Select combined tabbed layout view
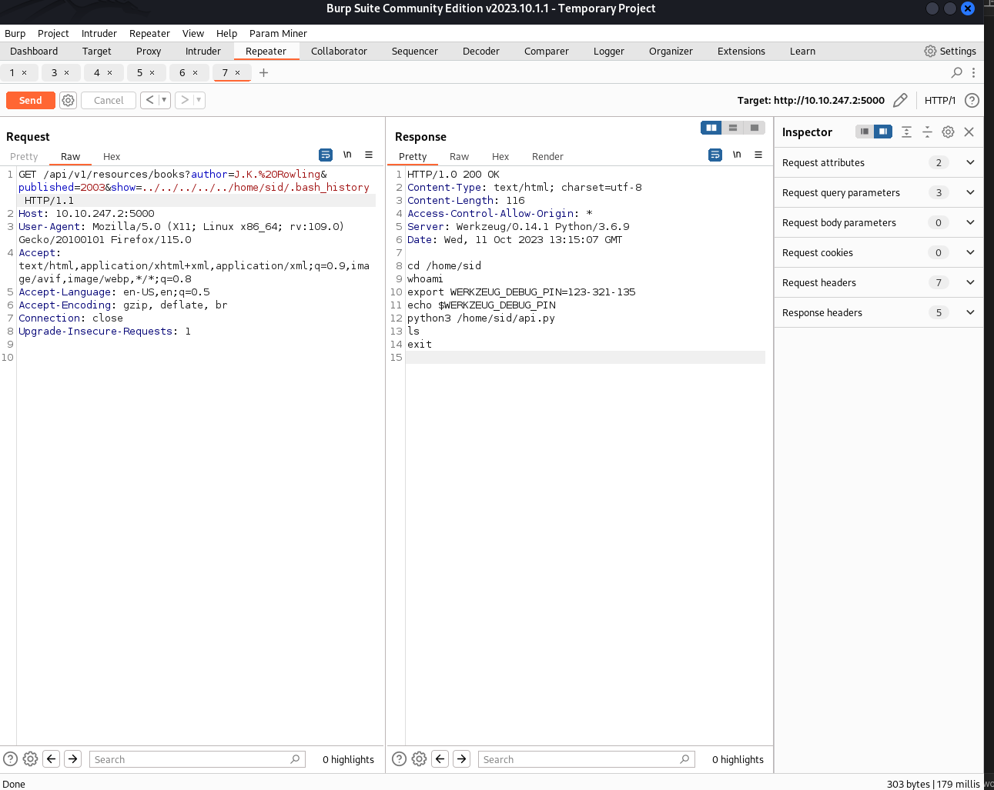The width and height of the screenshot is (994, 790). coord(755,128)
